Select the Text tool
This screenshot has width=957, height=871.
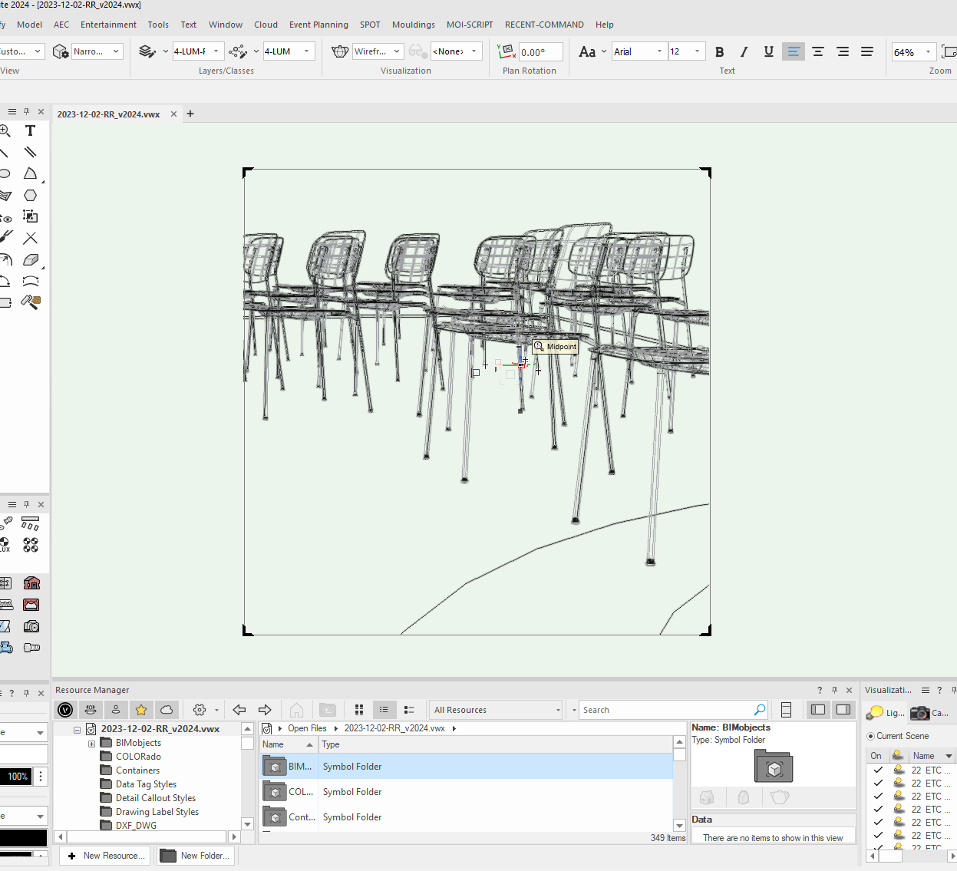coord(30,130)
